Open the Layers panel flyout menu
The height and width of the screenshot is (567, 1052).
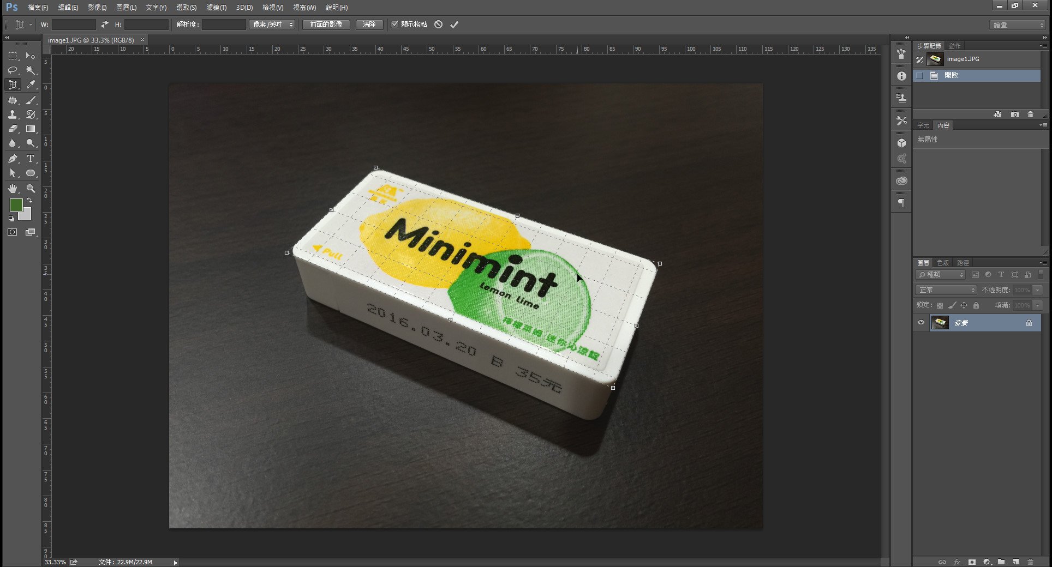[x=1043, y=263]
